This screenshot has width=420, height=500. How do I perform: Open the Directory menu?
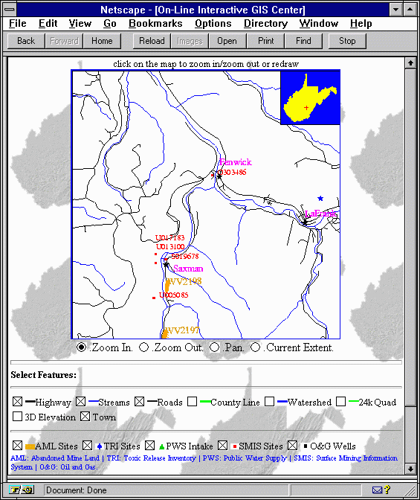[266, 24]
